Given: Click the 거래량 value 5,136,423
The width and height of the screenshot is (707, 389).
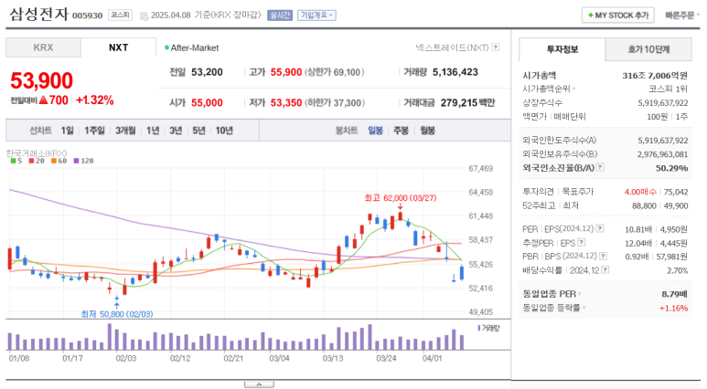Looking at the screenshot, I should [455, 72].
